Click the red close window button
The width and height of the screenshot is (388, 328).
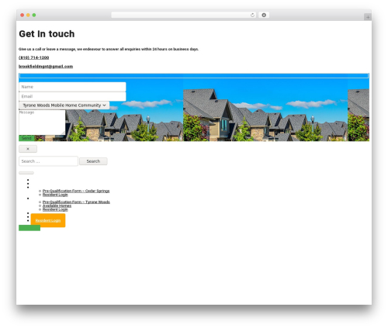(x=23, y=15)
